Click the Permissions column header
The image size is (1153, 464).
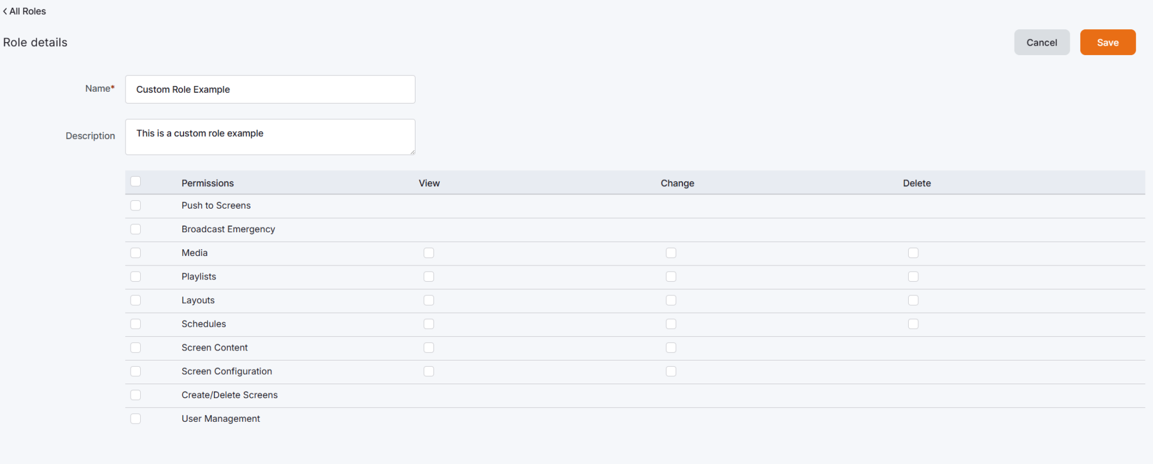click(x=207, y=183)
